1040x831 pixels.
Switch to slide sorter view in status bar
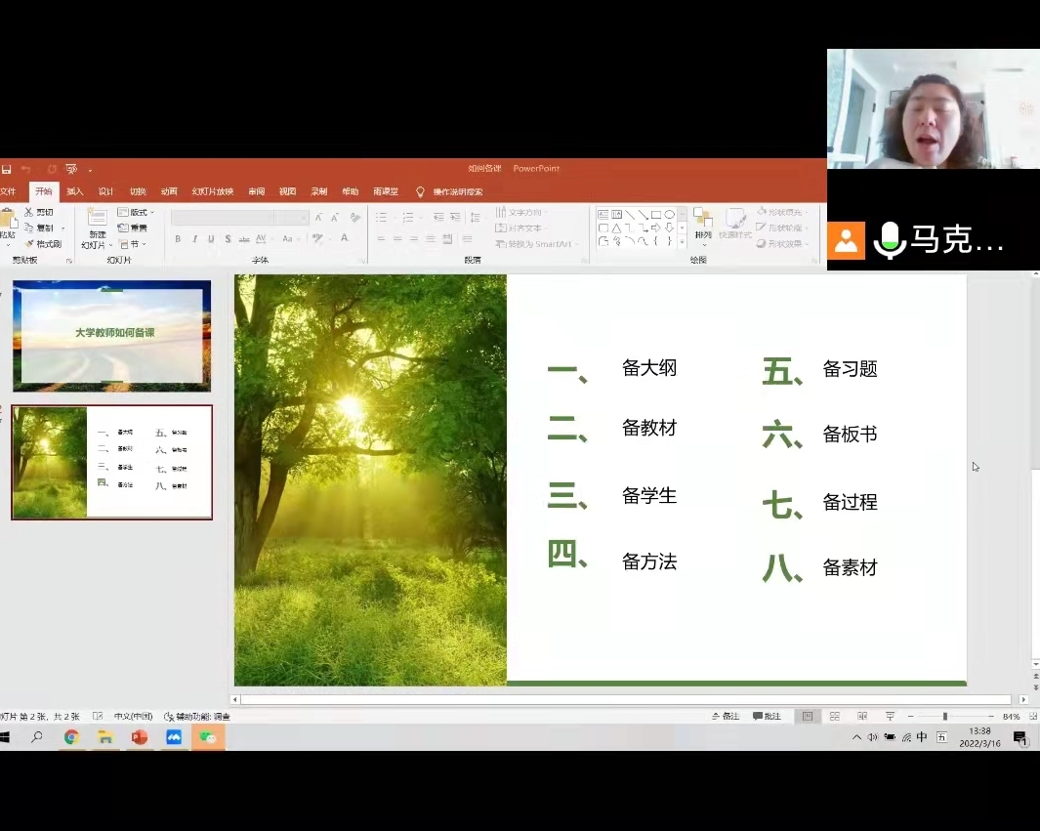[835, 717]
